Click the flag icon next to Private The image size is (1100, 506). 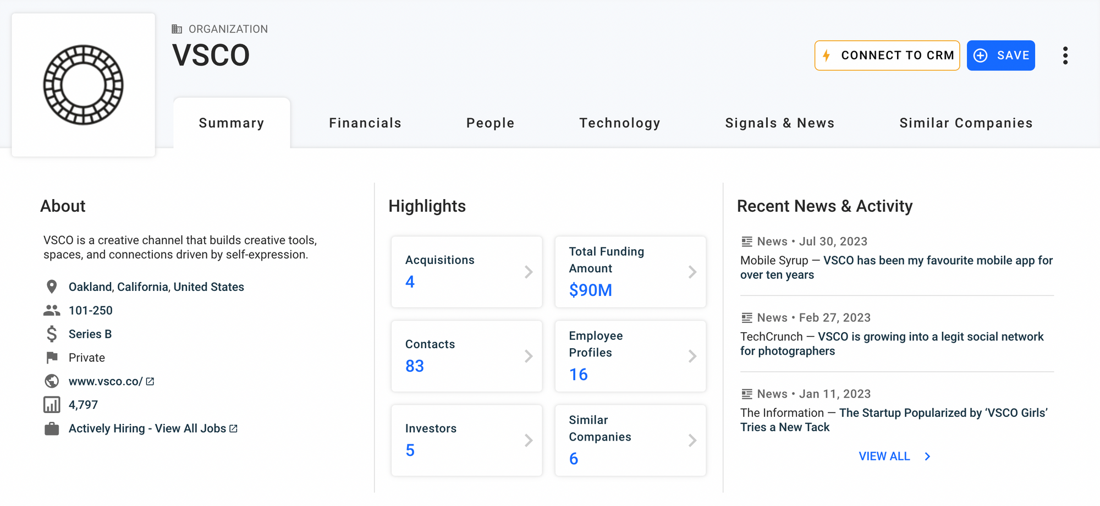point(52,358)
